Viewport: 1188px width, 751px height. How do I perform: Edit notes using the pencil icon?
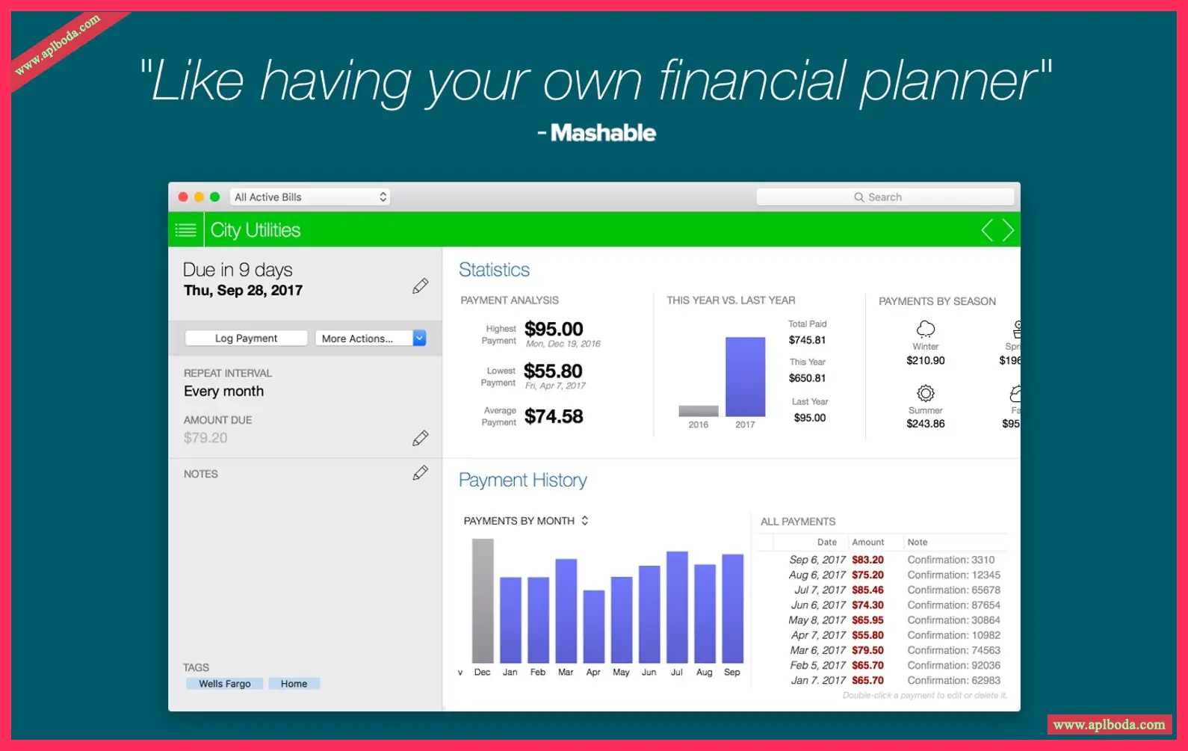(421, 473)
